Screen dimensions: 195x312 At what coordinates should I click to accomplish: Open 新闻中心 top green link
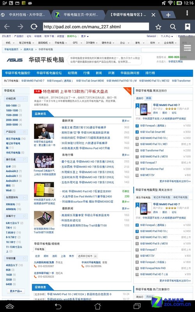[72, 36]
